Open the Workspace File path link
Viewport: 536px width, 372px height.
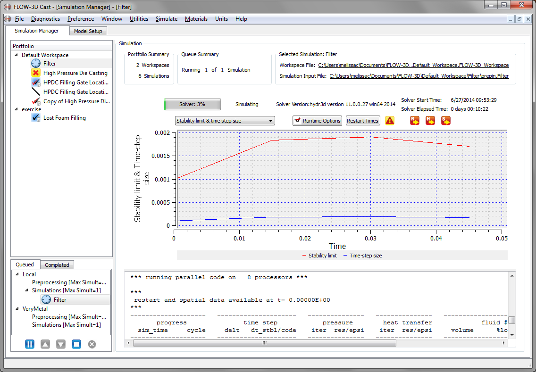[413, 65]
